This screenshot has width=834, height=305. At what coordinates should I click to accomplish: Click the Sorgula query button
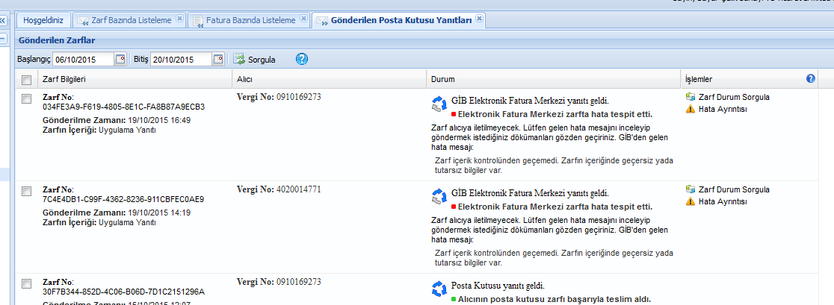click(255, 59)
